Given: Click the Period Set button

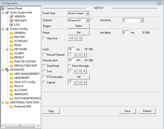Looking at the screenshot, I should [79, 32].
